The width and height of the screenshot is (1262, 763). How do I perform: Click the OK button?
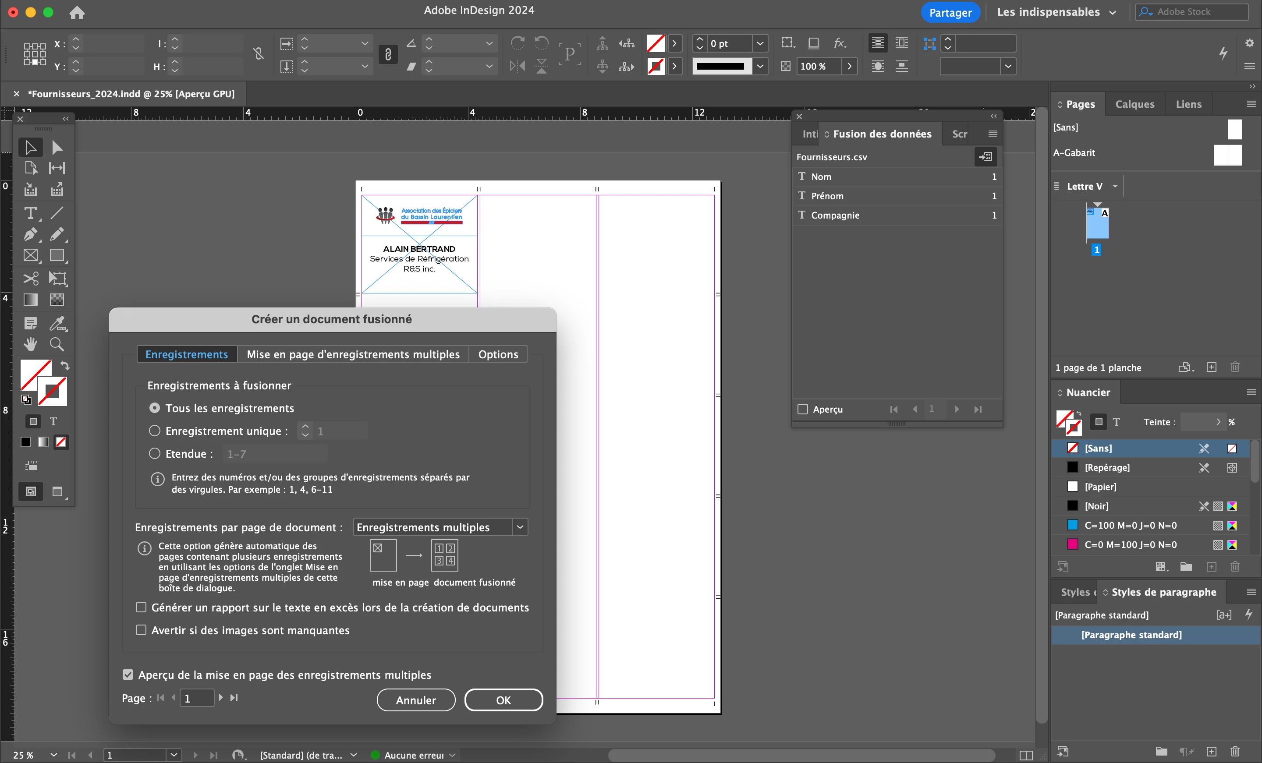[x=503, y=700]
